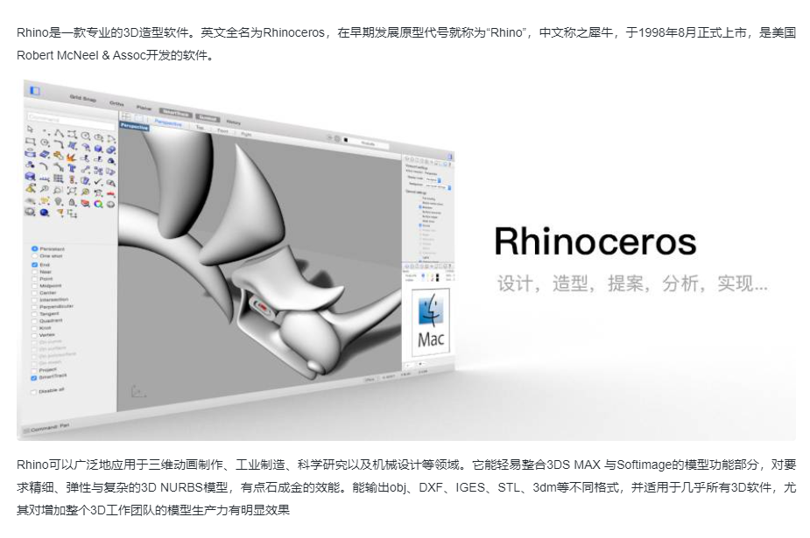Switch to the Right viewport tab
The image size is (810, 538).
(x=246, y=134)
